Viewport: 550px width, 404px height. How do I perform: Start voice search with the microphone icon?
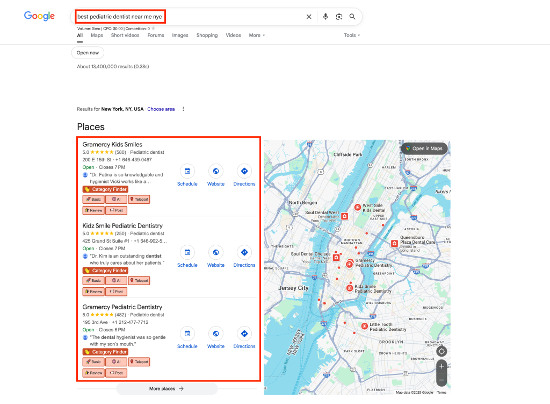[x=325, y=17]
